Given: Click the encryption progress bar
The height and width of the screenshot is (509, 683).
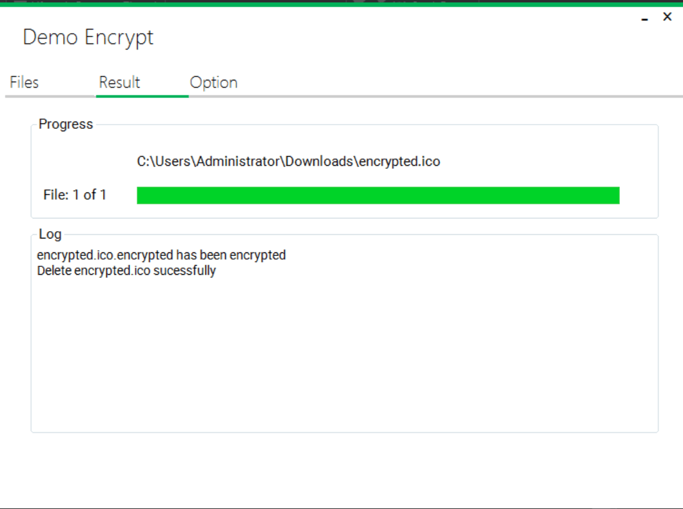Looking at the screenshot, I should click(x=378, y=195).
